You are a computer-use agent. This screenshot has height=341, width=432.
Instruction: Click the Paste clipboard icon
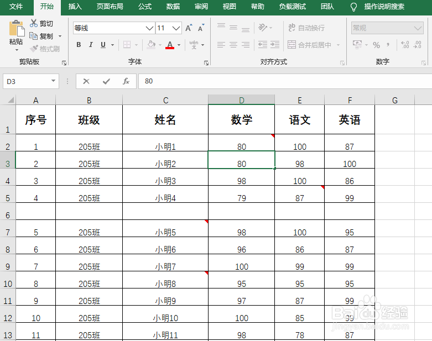(x=16, y=28)
